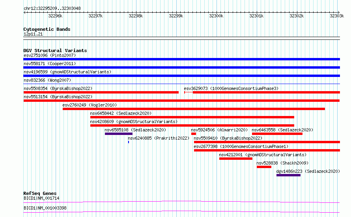Click the nsv5513154 (ByrskaBishop2022) red bar

click(x=181, y=101)
